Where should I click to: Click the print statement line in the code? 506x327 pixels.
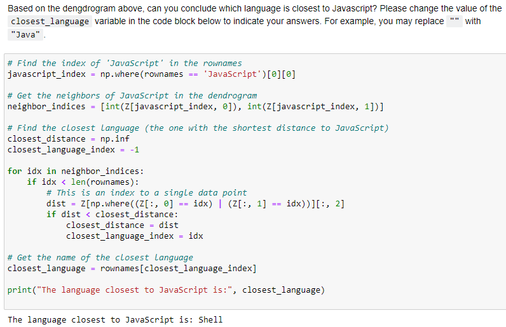(x=166, y=290)
